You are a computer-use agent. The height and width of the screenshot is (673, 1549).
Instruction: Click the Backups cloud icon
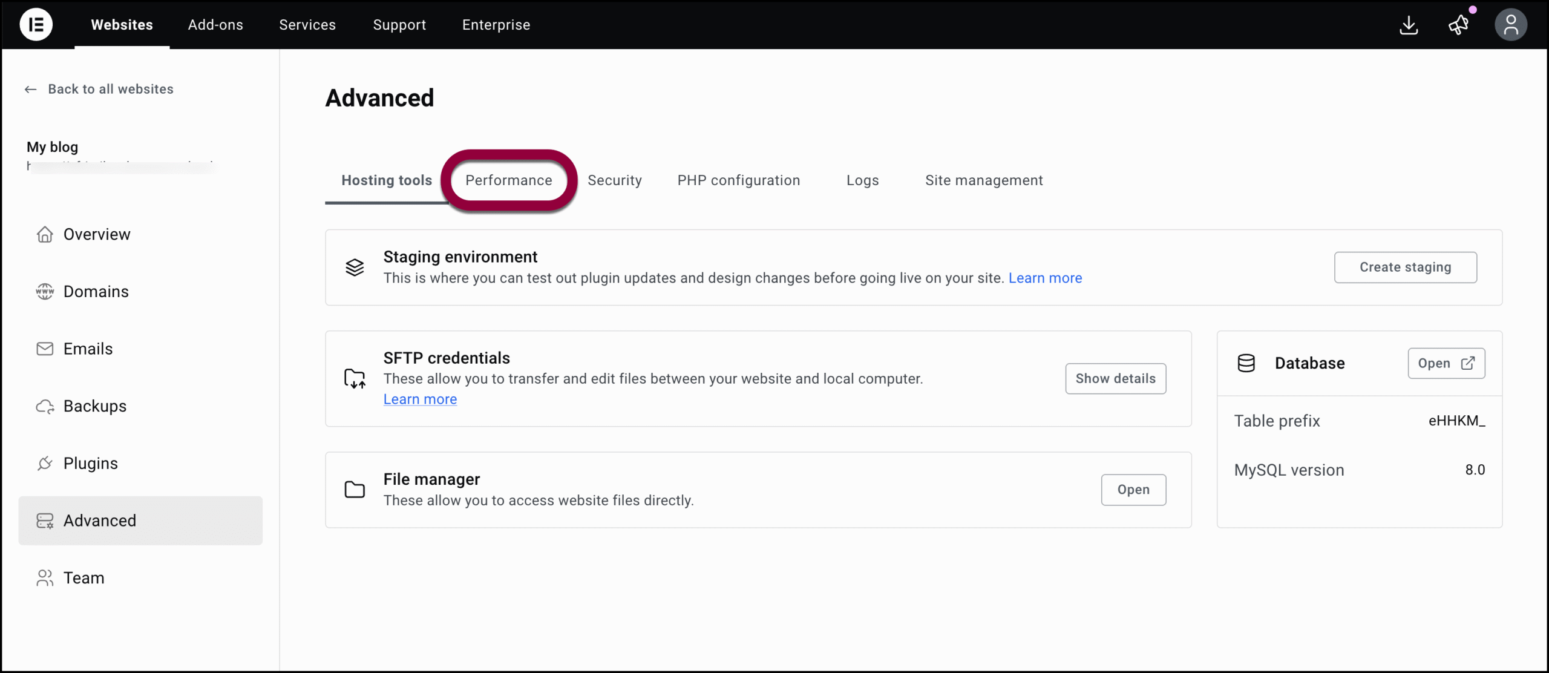(45, 406)
